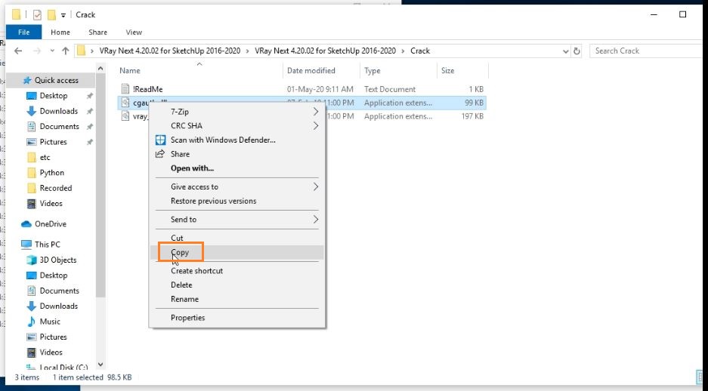Open the quick access toolbar customize dropdown
The height and width of the screenshot is (391, 708).
(63, 15)
